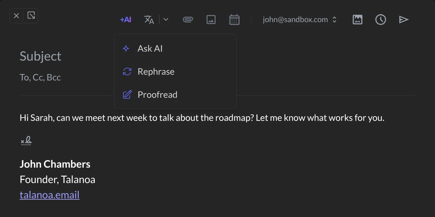The height and width of the screenshot is (217, 435).
Task: Click the John Chambers signature name
Action: click(x=55, y=164)
